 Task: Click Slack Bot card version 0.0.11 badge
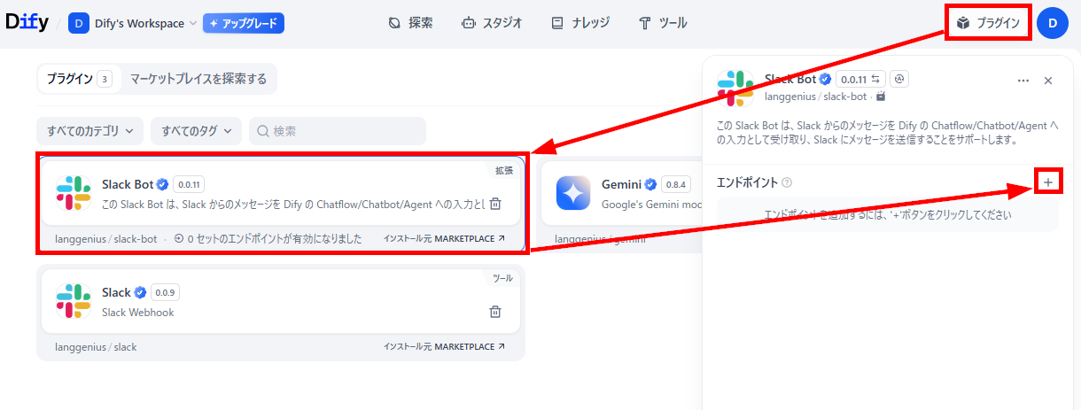[189, 184]
